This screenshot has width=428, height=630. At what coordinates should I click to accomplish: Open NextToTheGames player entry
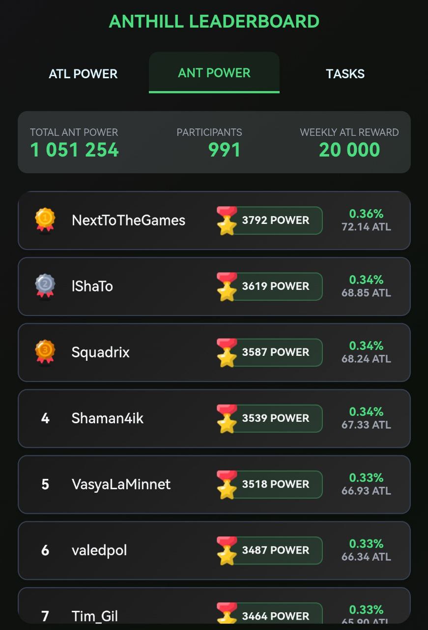pos(214,220)
